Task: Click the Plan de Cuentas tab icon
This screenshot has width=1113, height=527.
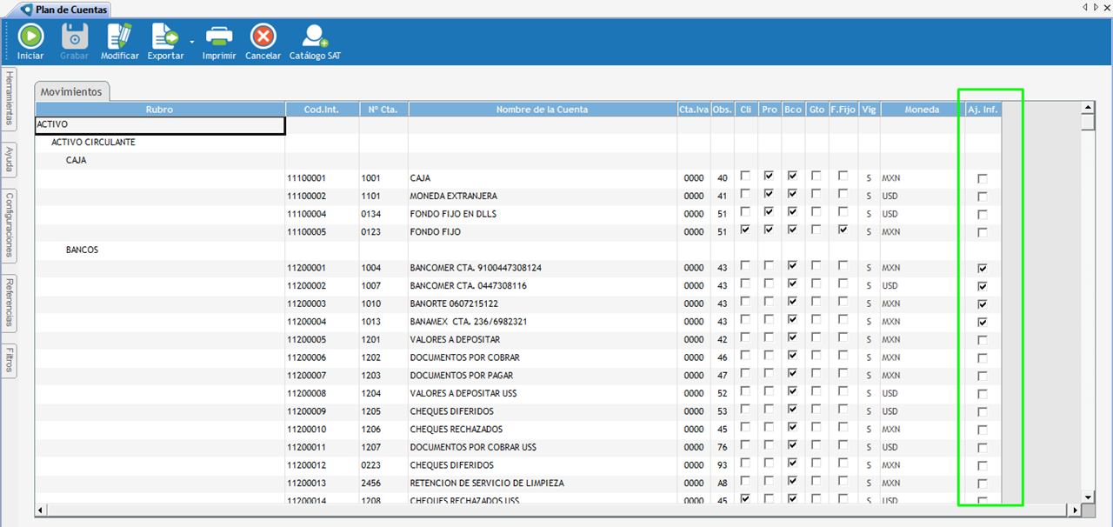Action: point(27,9)
